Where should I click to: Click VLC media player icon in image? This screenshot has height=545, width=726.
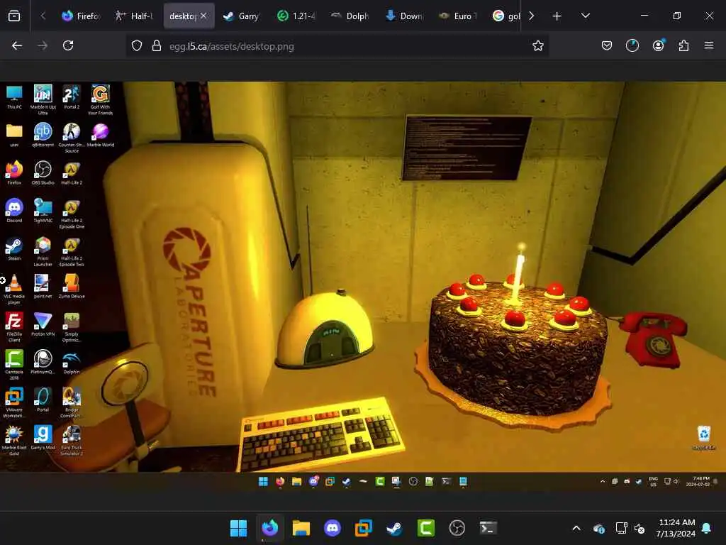[x=14, y=290]
